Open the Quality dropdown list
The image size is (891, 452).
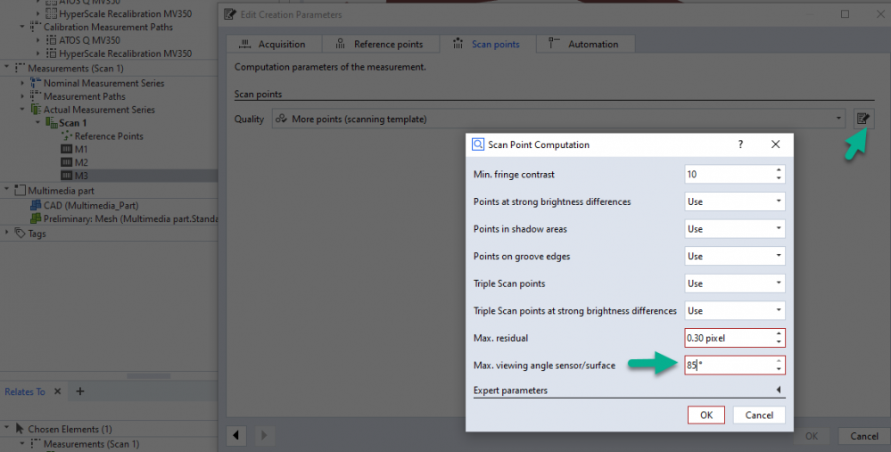point(838,119)
